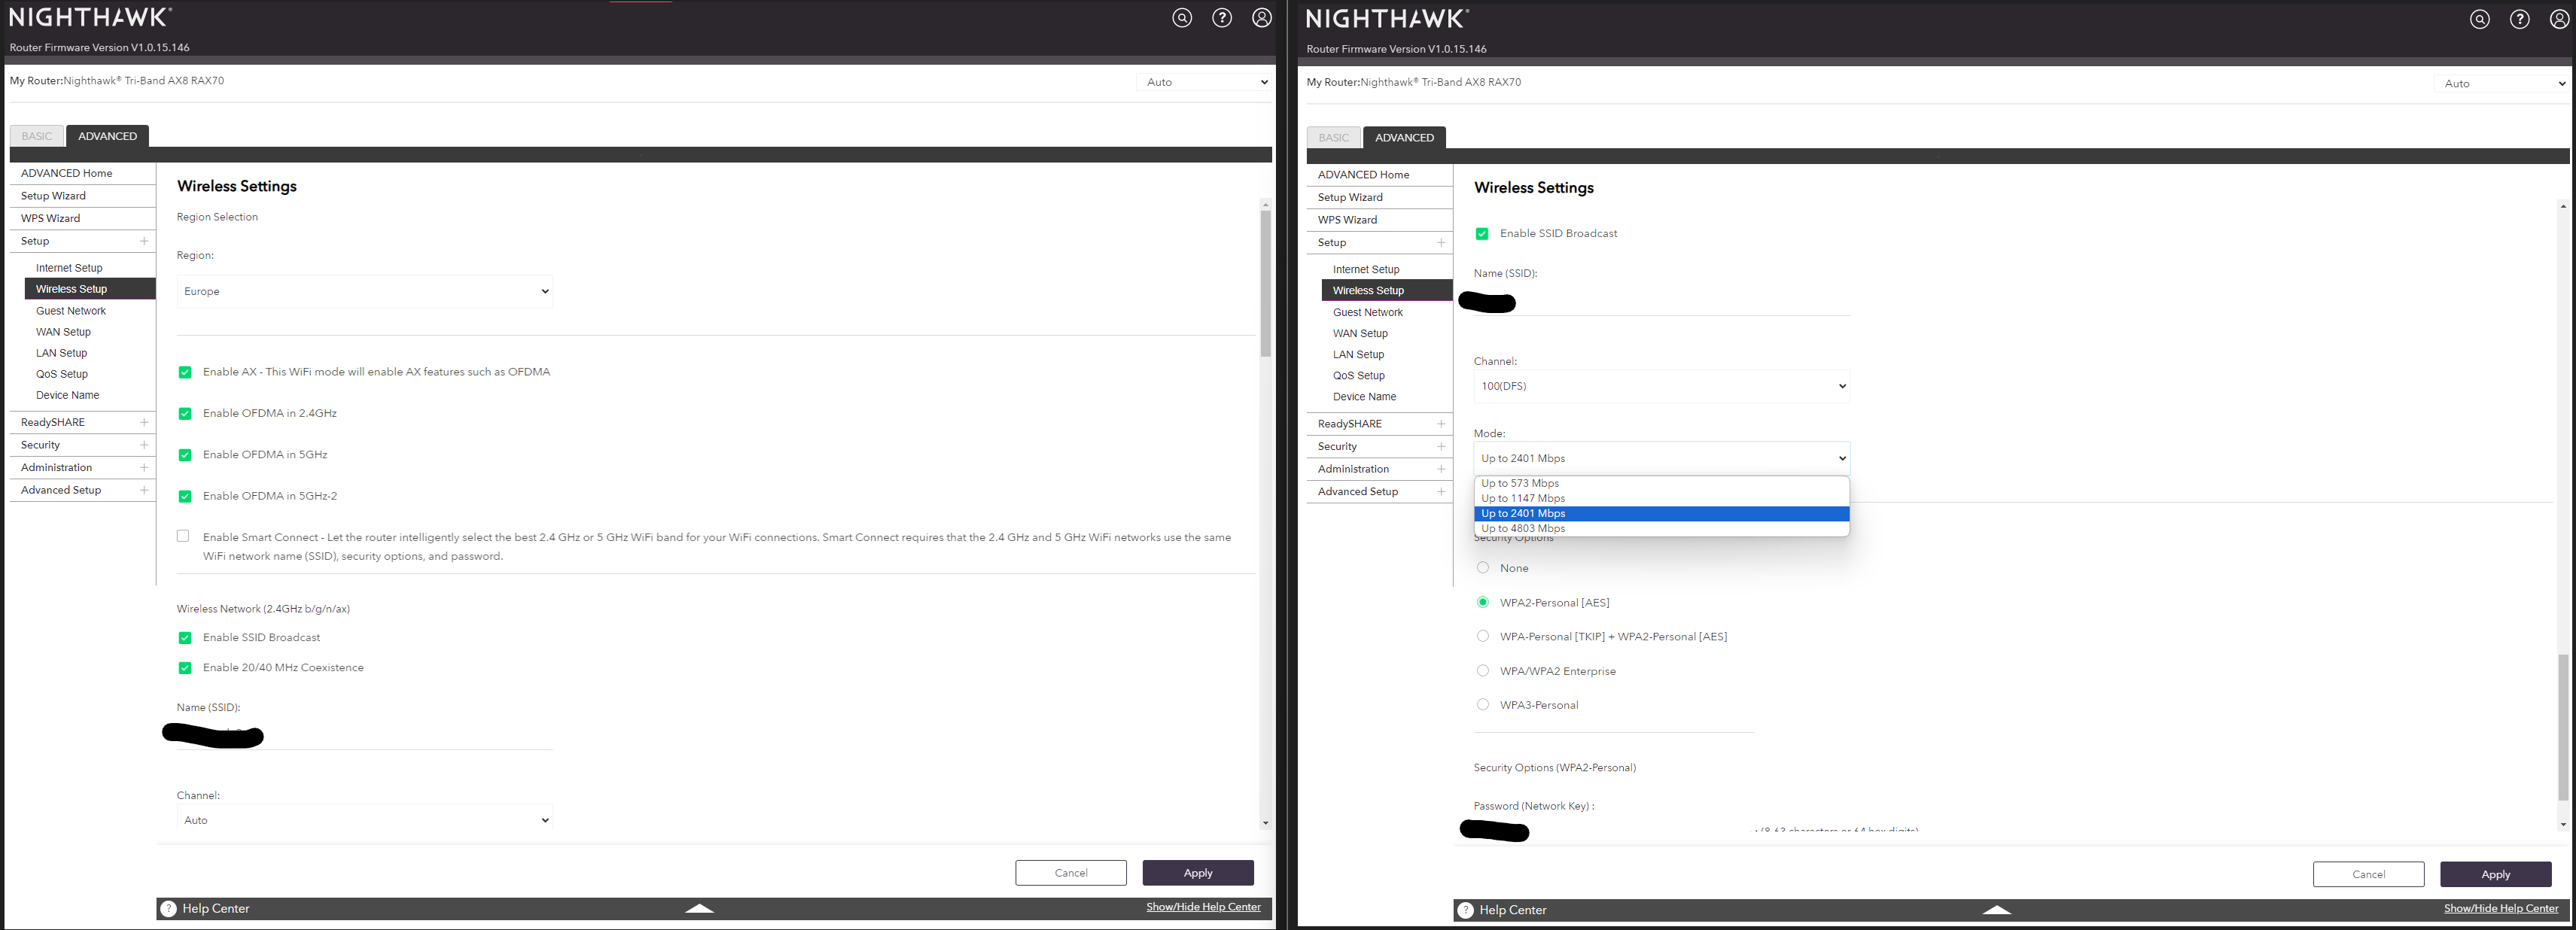Viewport: 2576px width, 930px height.
Task: Select WPA3-Personal radio button
Action: [x=1483, y=704]
